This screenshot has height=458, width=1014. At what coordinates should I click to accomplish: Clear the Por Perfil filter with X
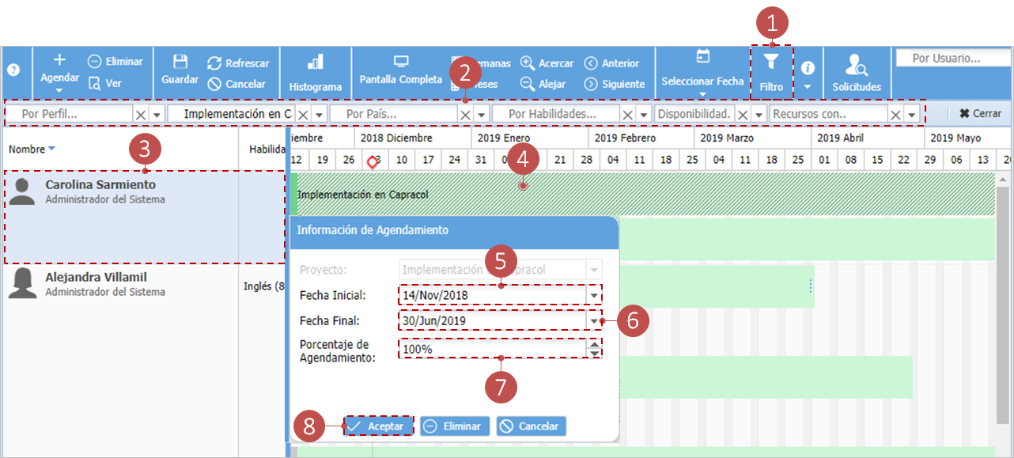pos(140,115)
